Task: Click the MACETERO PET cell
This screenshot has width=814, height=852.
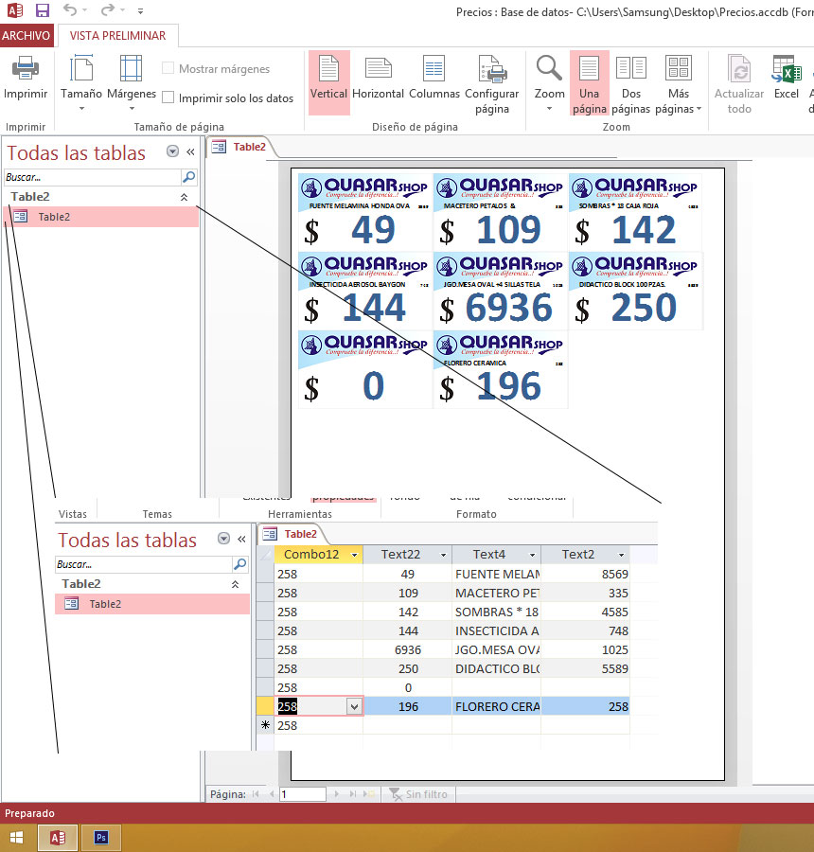Action: click(497, 593)
